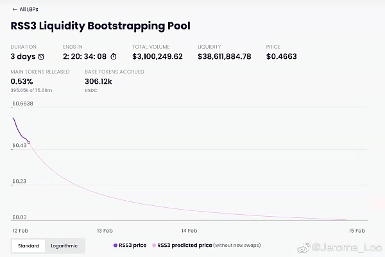Click the alarm clock icon next to 3 days

(x=41, y=57)
